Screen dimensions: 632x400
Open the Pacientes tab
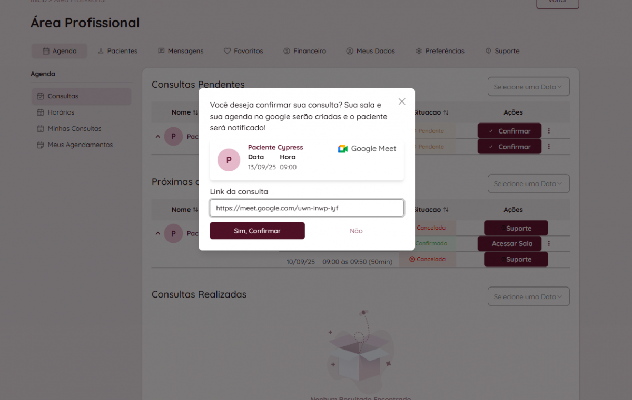click(117, 51)
